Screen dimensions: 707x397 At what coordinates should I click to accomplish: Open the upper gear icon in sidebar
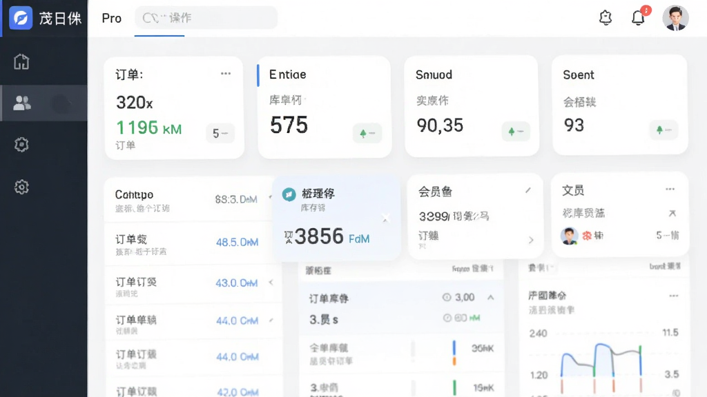pyautogui.click(x=21, y=145)
